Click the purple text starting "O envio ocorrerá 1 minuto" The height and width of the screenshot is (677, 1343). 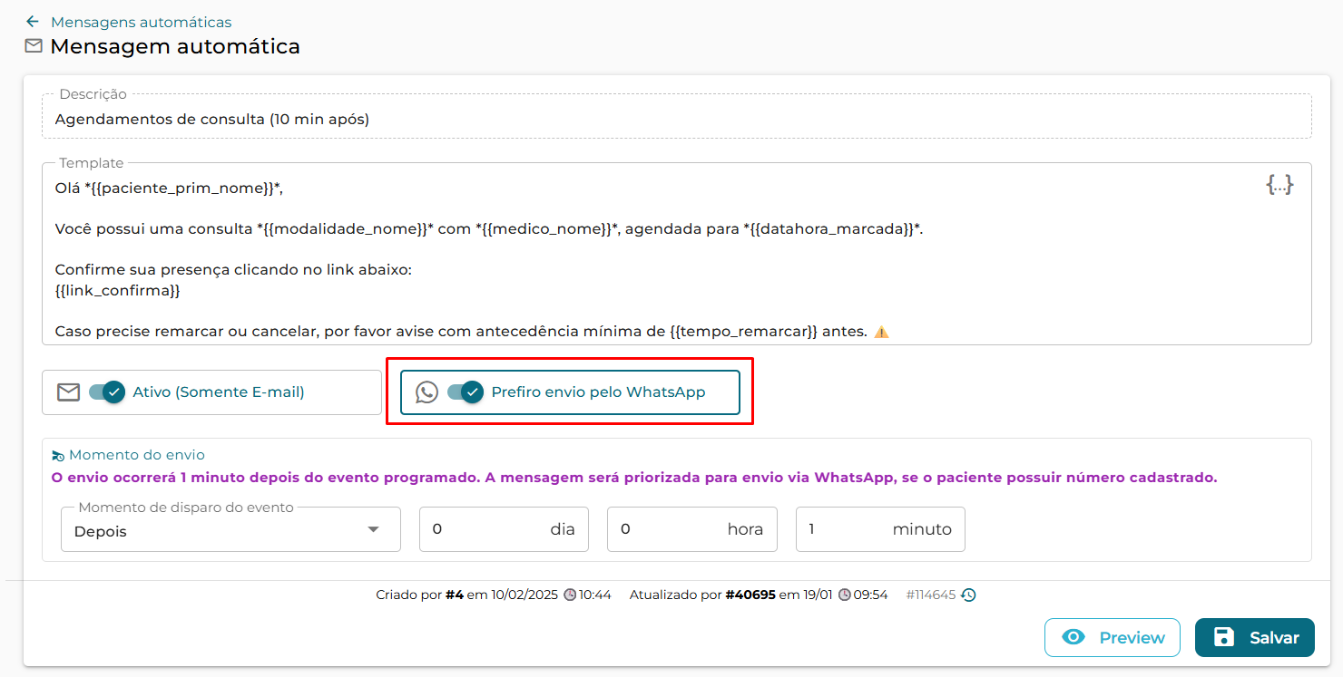click(x=634, y=478)
